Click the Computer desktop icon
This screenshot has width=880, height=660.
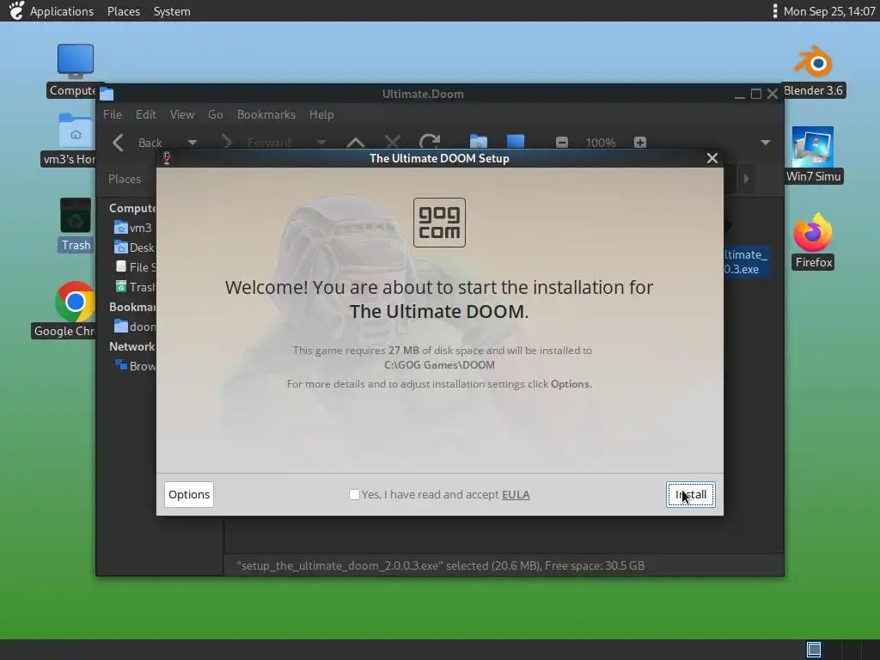(76, 62)
